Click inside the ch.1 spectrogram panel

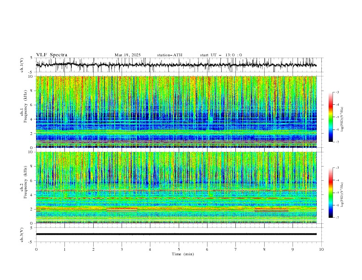click(176, 112)
